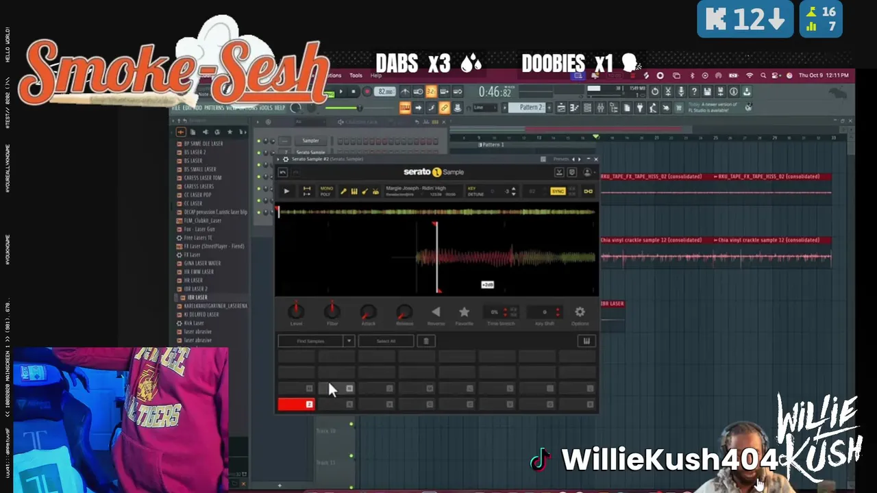
Task: Toggle the highlighted countdown before recording button
Action: 431,92
